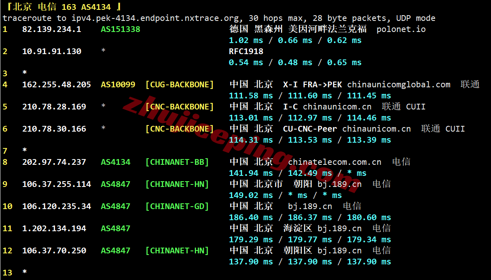Click the CU-CNC-Peer label
Image resolution: width=491 pixels, height=280 pixels.
click(310, 129)
